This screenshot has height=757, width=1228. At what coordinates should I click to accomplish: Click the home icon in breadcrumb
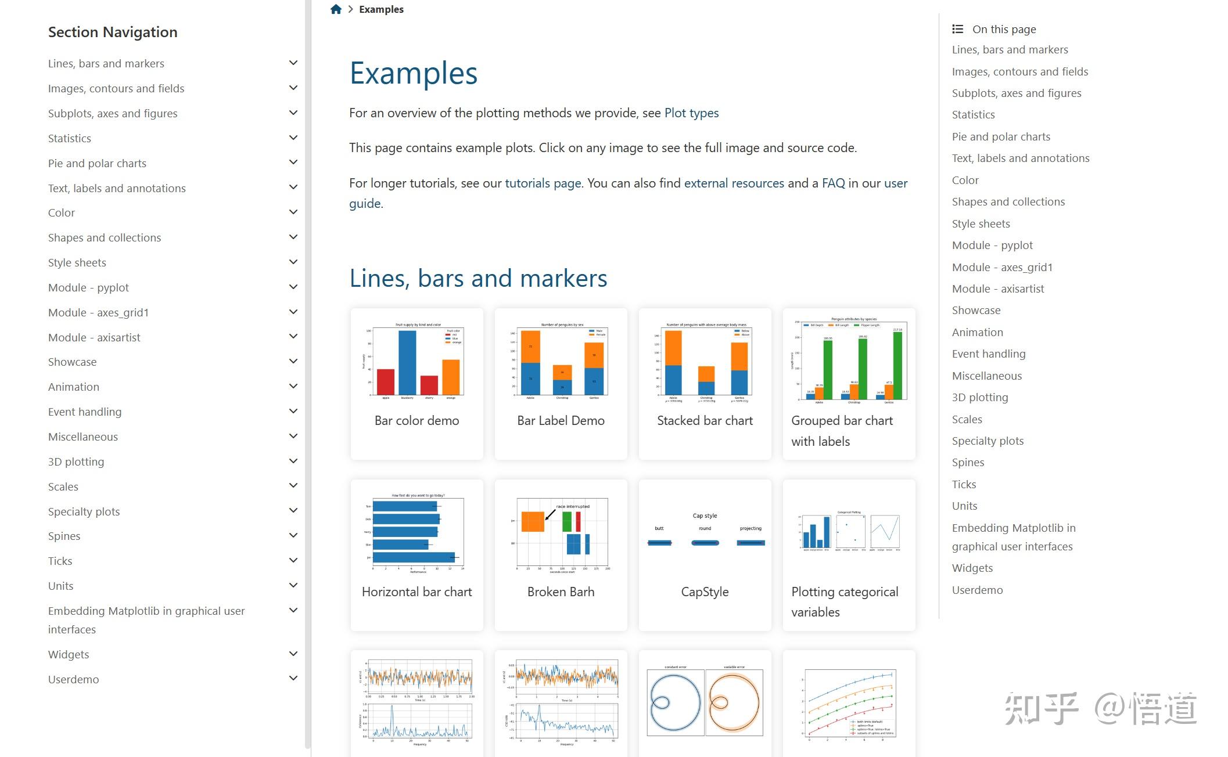pos(336,9)
